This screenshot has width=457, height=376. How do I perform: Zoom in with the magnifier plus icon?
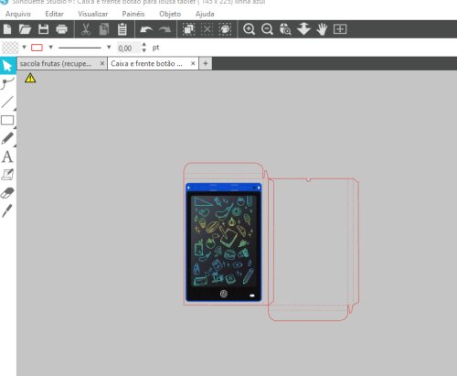pyautogui.click(x=249, y=29)
